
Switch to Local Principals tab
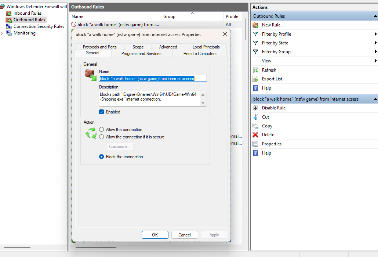pyautogui.click(x=206, y=47)
